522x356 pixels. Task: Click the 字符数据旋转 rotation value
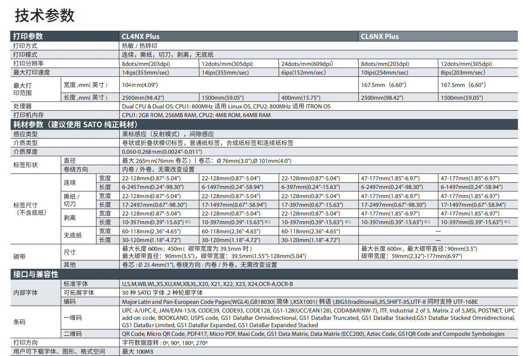click(x=165, y=343)
